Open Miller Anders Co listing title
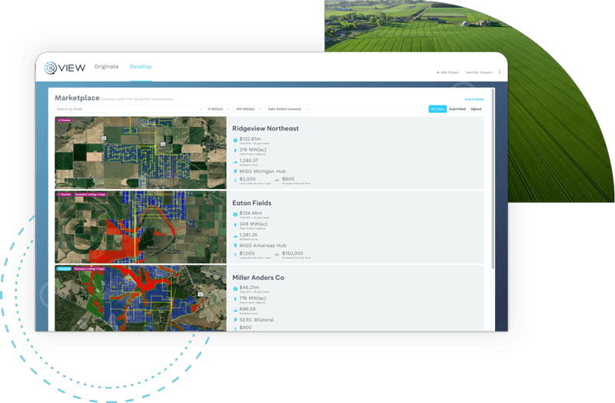Screen dimensions: 615x403 pos(258,278)
